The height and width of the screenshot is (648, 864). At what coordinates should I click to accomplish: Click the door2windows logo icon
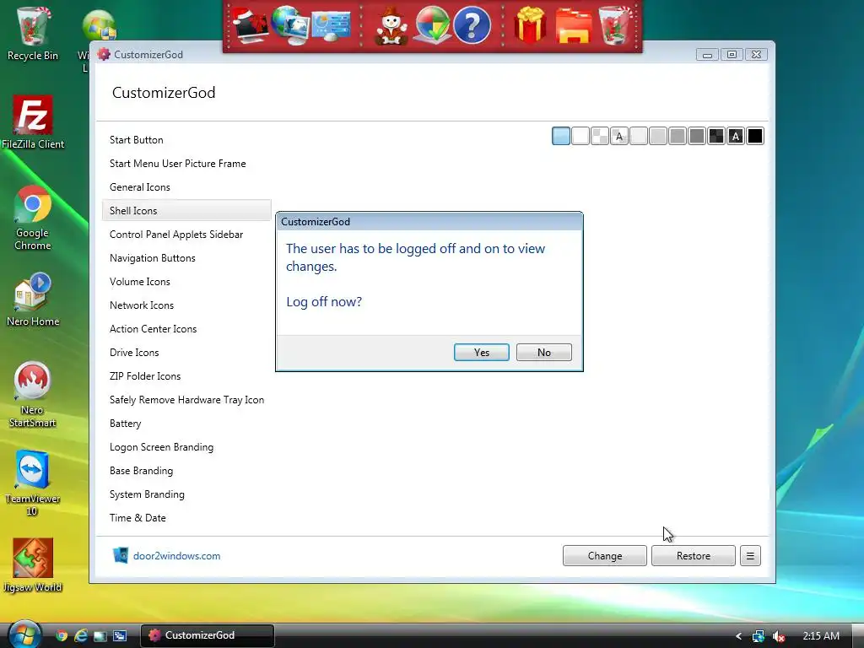tap(120, 555)
